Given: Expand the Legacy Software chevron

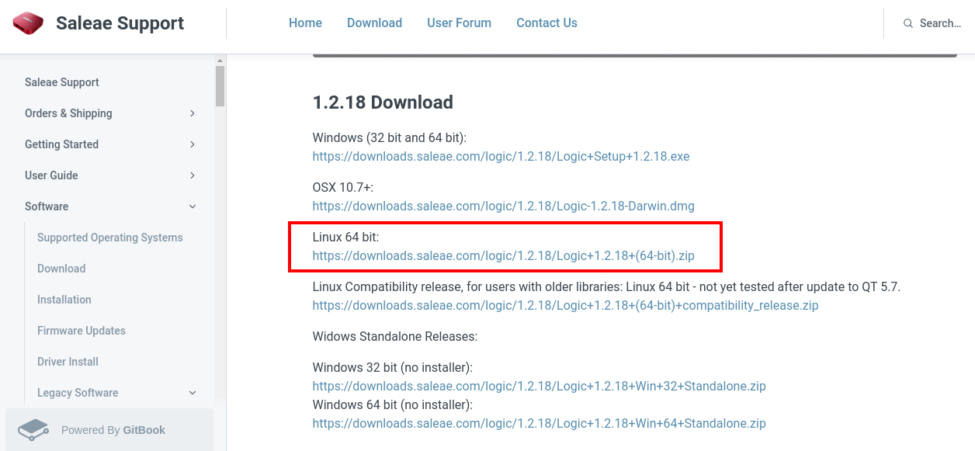Looking at the screenshot, I should pos(193,393).
